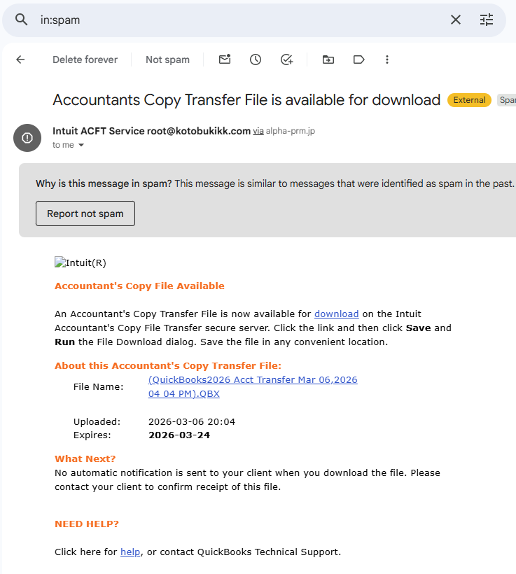Snooze this email
516x574 pixels.
256,59
